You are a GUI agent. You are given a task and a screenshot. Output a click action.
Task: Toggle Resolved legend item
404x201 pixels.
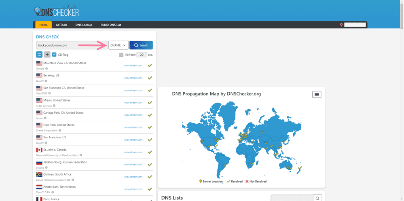235,182
